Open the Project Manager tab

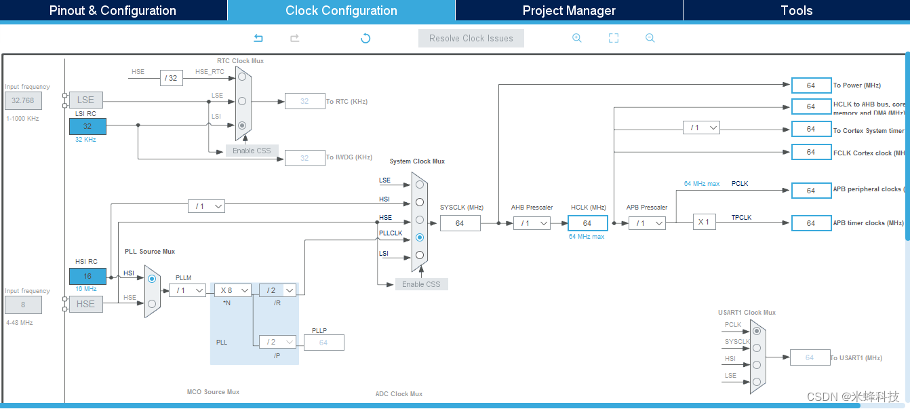[x=569, y=10]
